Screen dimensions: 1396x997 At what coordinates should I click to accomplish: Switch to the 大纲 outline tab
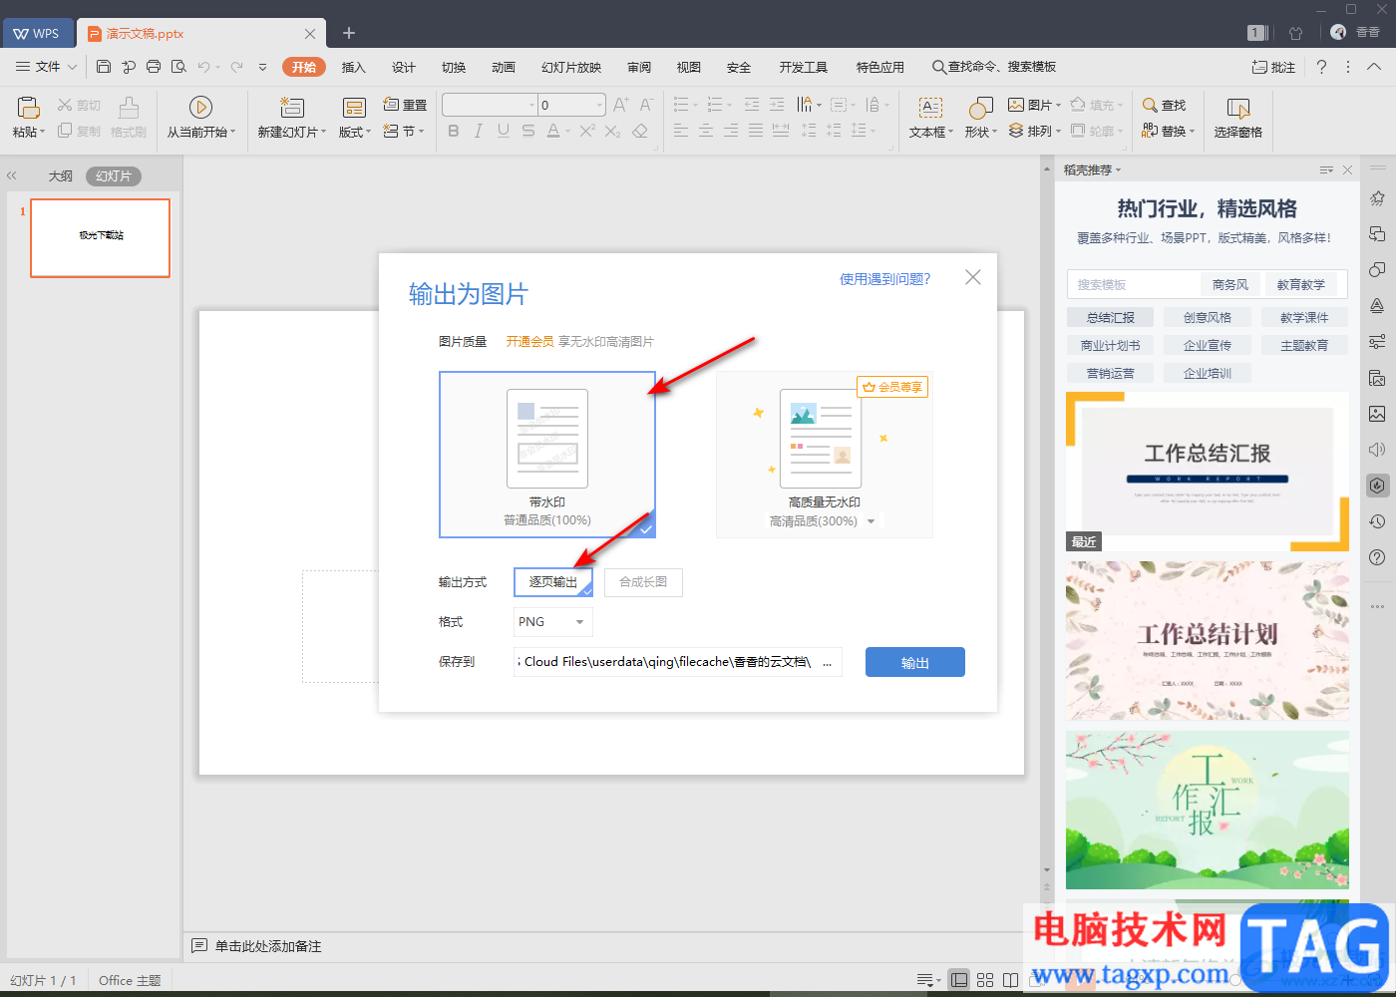[61, 175]
